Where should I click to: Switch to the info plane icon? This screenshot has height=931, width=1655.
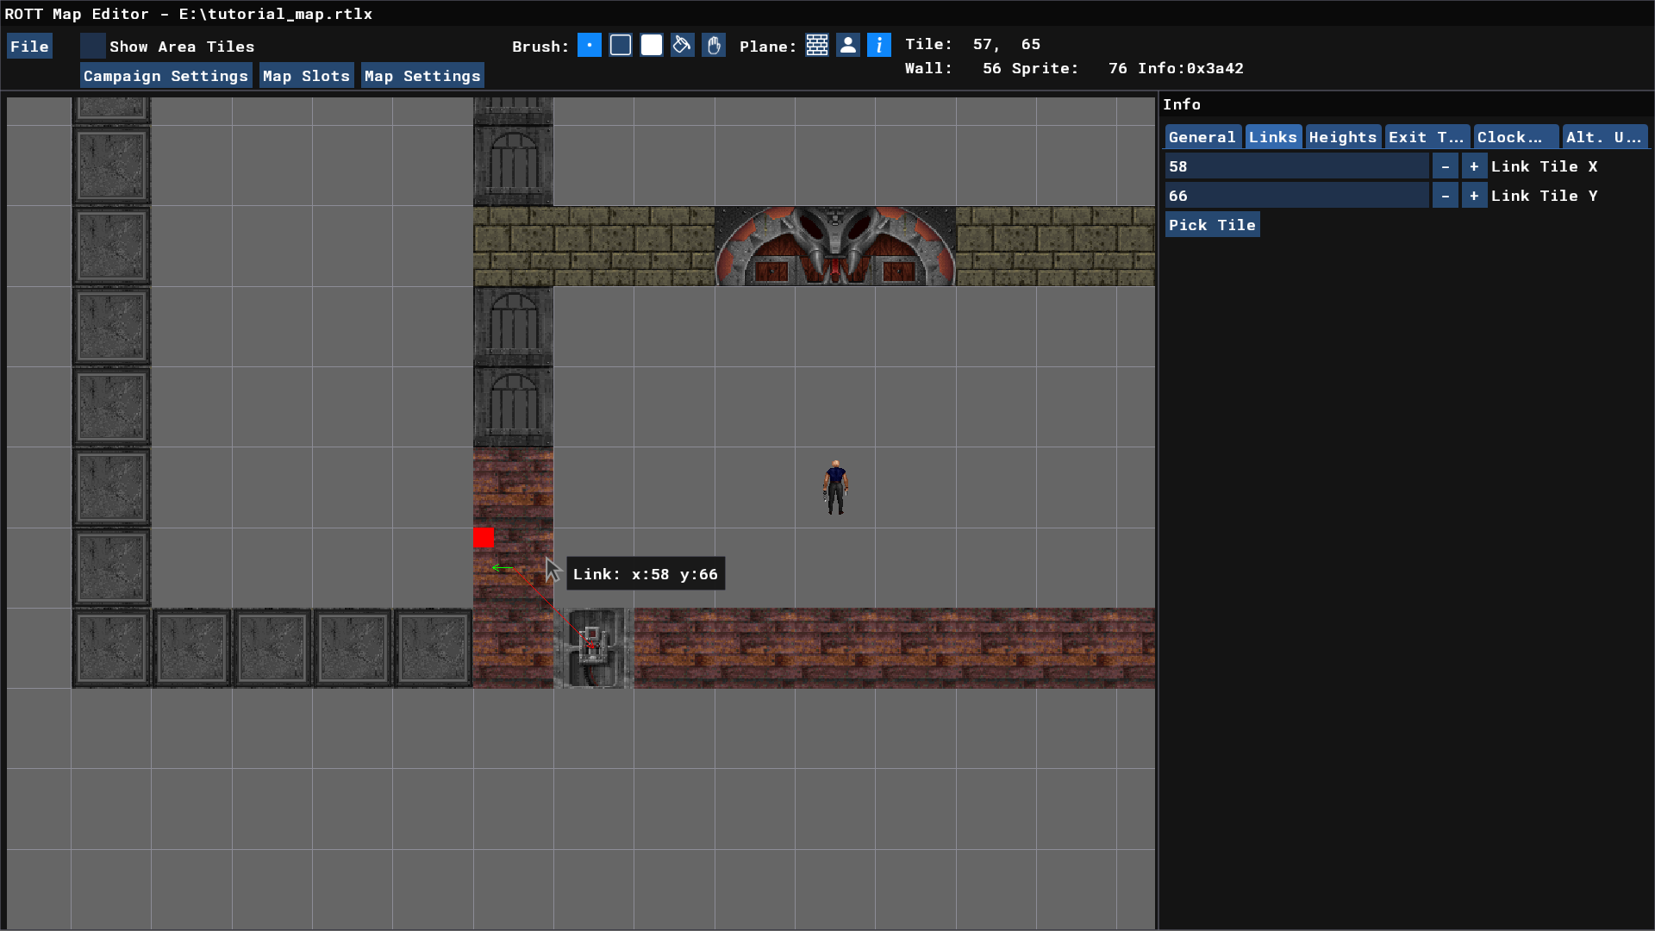tap(879, 46)
